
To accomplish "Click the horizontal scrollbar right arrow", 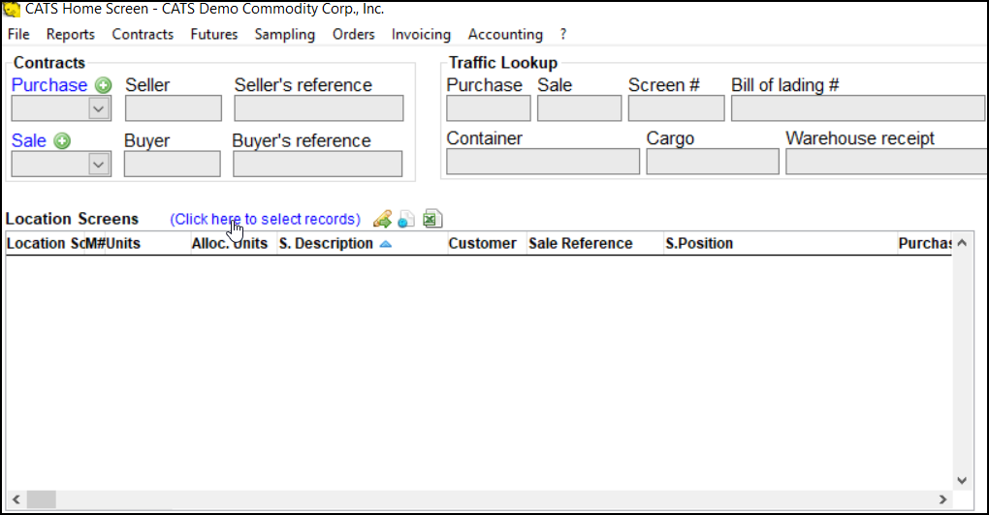I will tap(943, 500).
